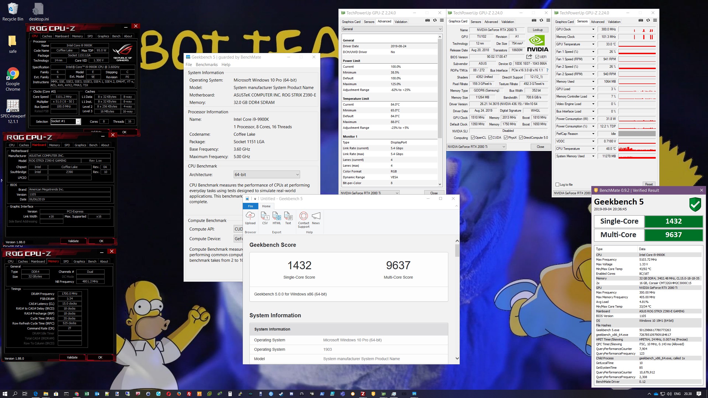Click the Bus Interface question mark icon
Image resolution: width=708 pixels, height=398 pixels.
[x=547, y=70]
